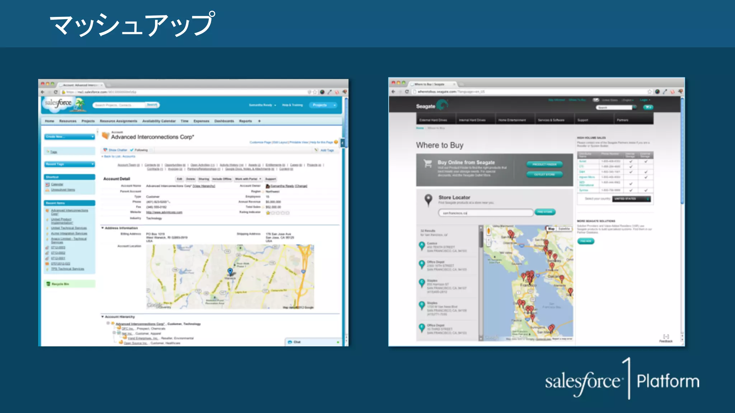Open the Availability Calendar tab

tap(159, 121)
